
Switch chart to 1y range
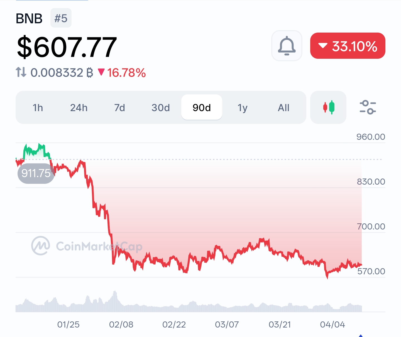pyautogui.click(x=243, y=108)
